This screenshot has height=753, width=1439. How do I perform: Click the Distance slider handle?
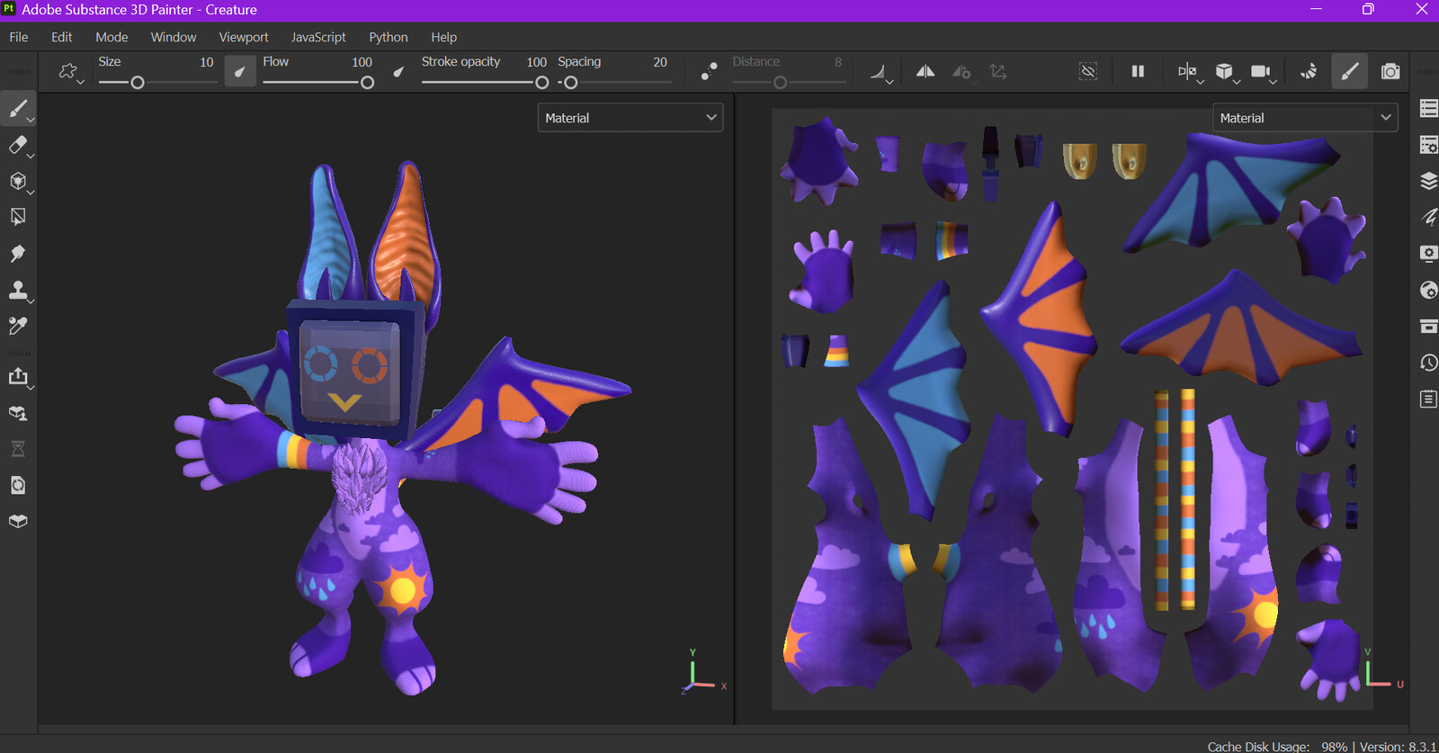(780, 83)
